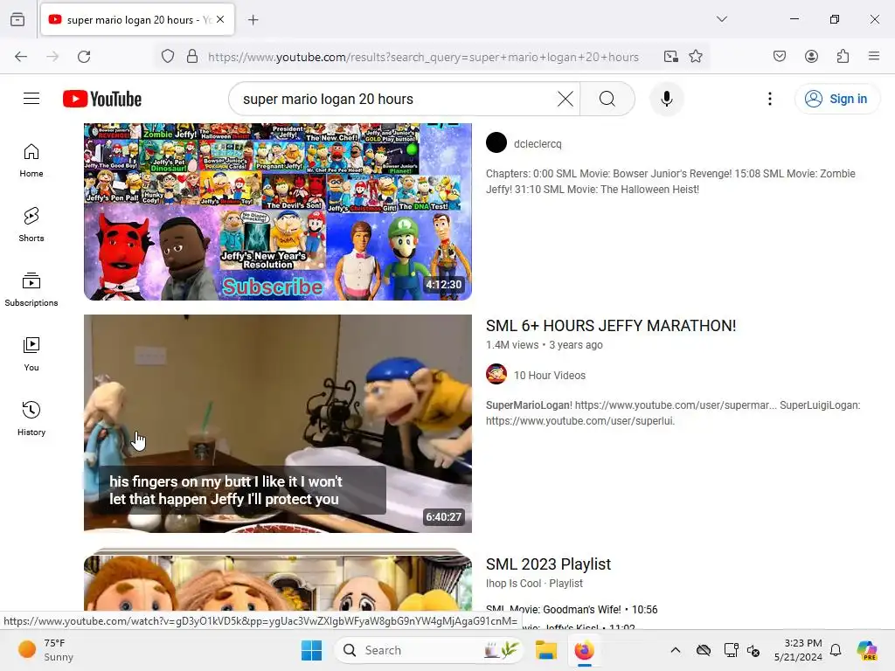Image resolution: width=895 pixels, height=671 pixels.
Task: Open SML 2023 Playlist title link
Action: pos(548,564)
